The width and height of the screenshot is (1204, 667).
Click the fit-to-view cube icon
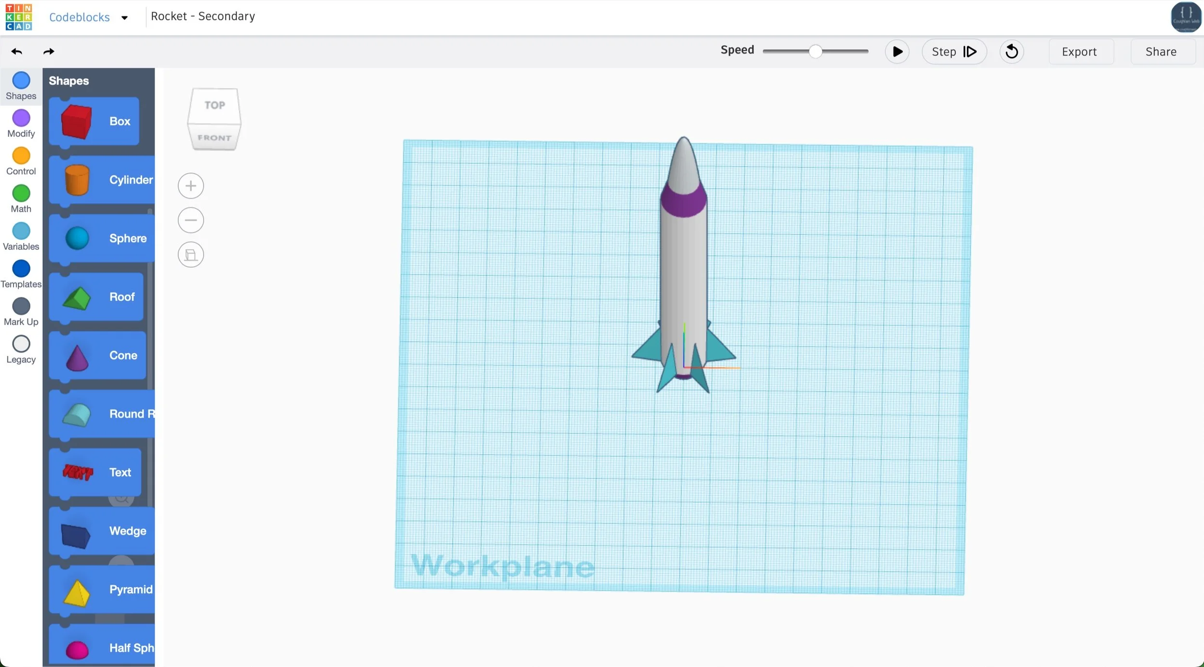[191, 255]
